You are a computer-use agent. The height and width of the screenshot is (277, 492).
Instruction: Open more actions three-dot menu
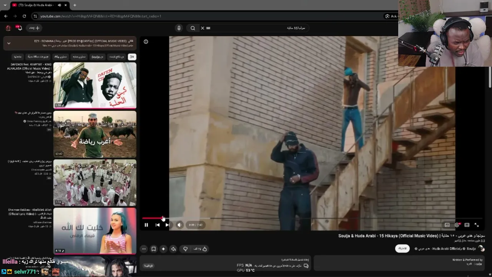pos(144,249)
